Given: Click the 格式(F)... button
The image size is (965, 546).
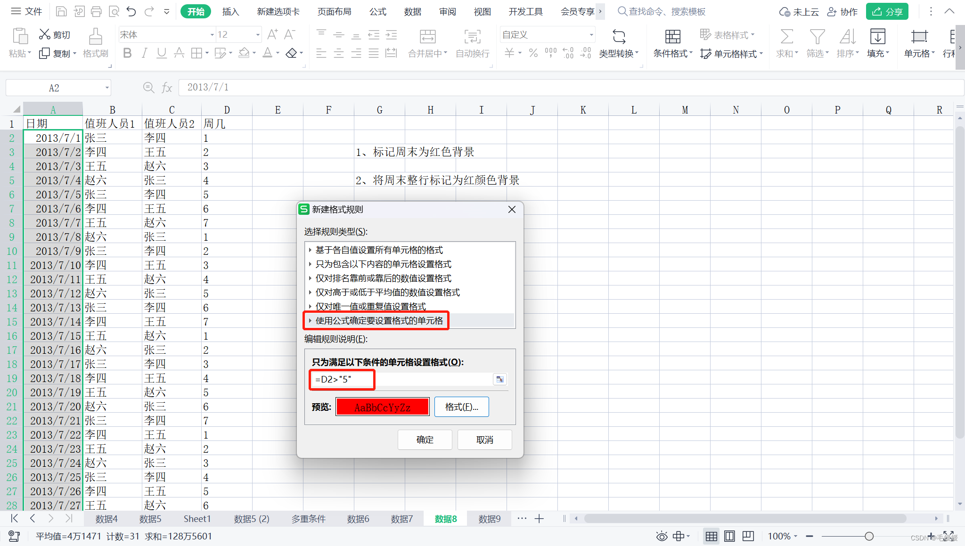Looking at the screenshot, I should [461, 407].
